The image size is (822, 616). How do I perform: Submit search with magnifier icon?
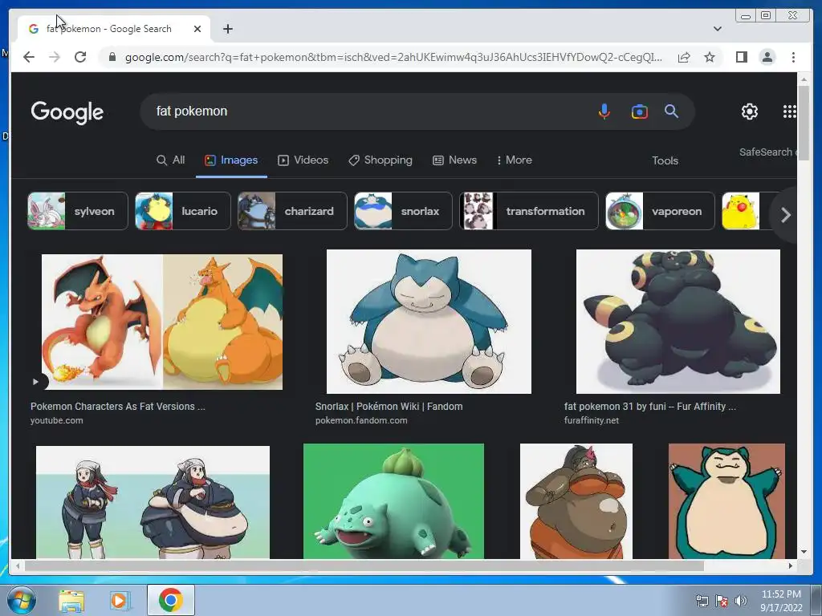672,111
